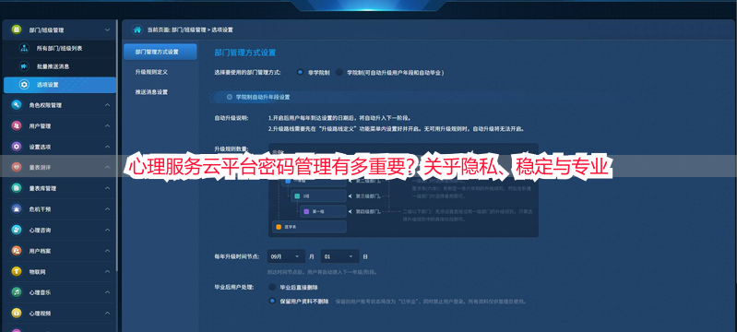Image resolution: width=737 pixels, height=332 pixels.
Task: Click the 毕业后用户处理 label
Action: [233, 287]
